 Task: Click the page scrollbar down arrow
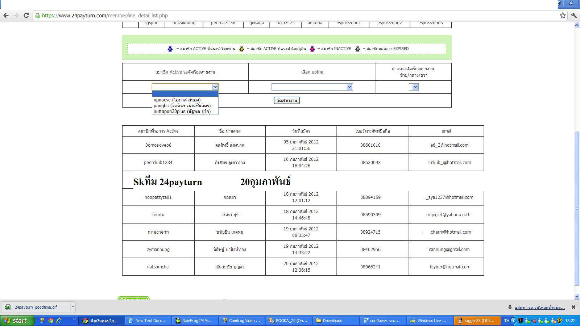click(x=577, y=296)
